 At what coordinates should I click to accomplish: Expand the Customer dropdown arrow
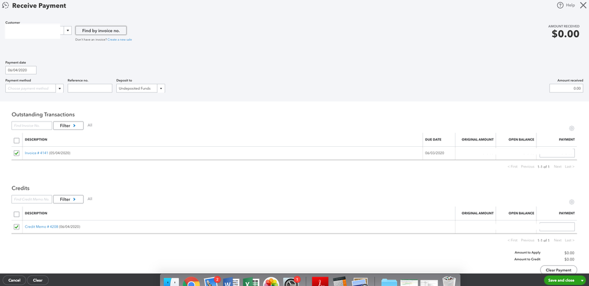coord(68,31)
